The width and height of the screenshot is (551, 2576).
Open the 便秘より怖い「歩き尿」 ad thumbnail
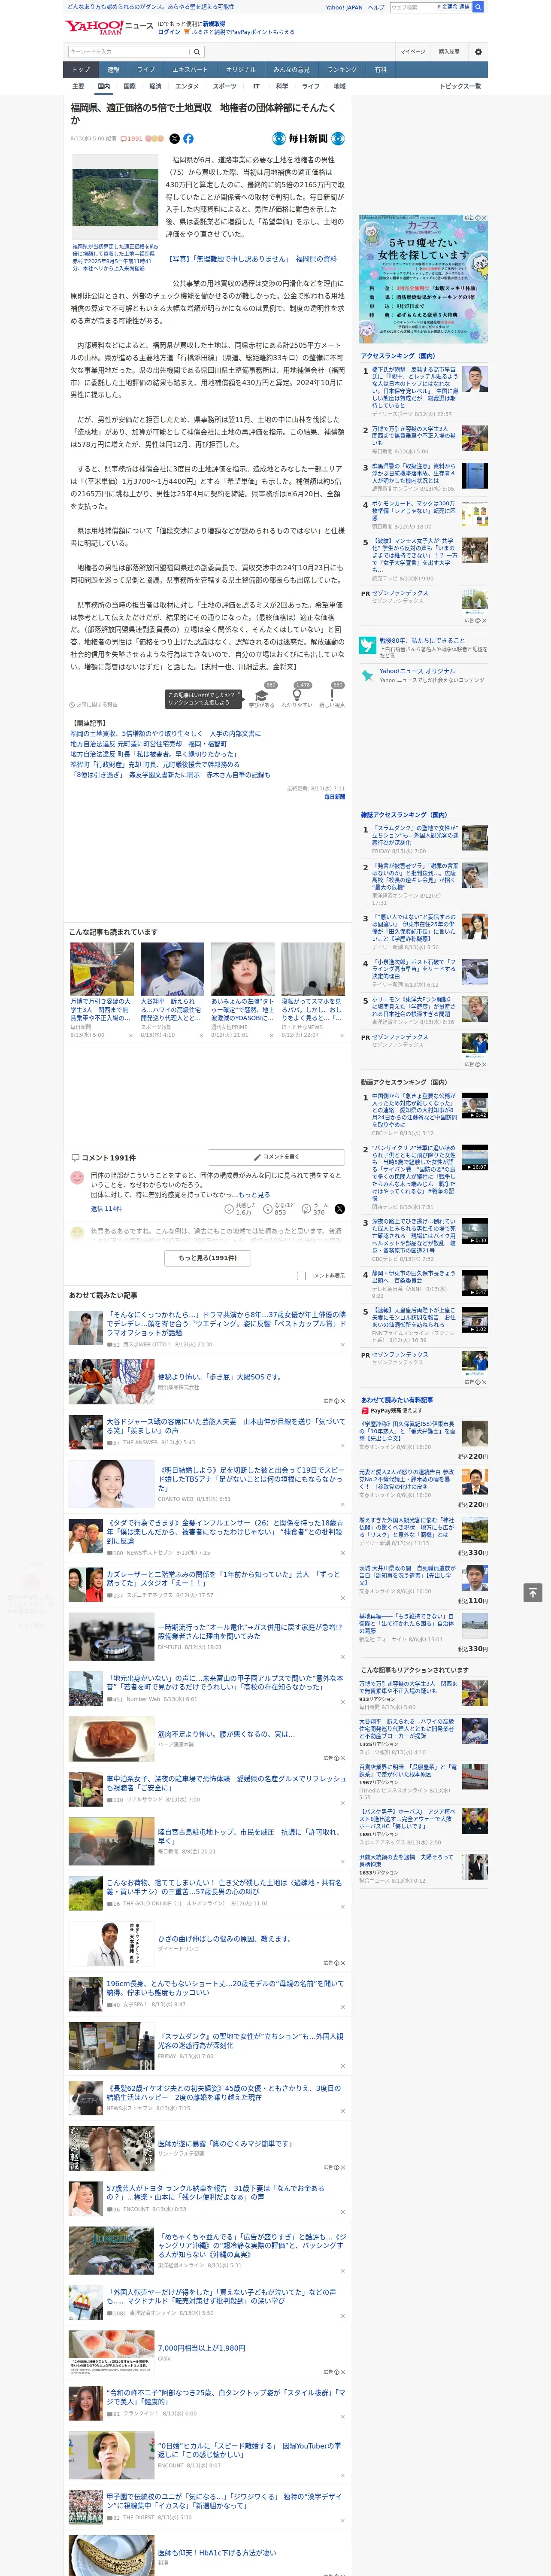pos(111,1381)
